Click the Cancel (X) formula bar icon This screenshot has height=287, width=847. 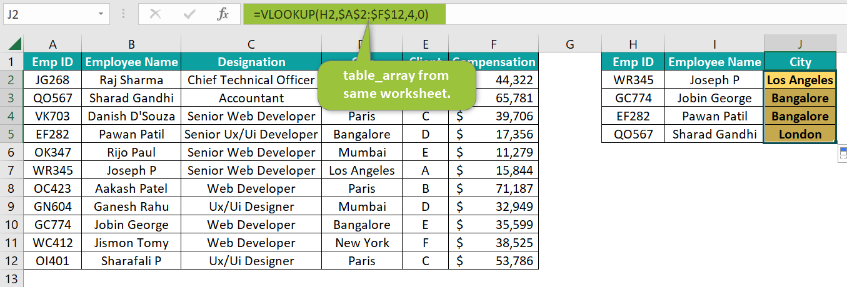click(155, 14)
